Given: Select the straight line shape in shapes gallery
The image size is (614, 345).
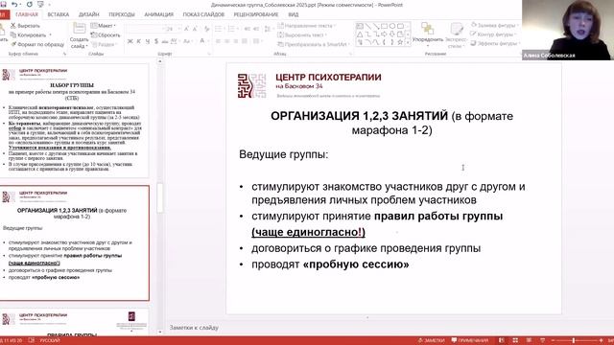Looking at the screenshot, I should point(368,26).
